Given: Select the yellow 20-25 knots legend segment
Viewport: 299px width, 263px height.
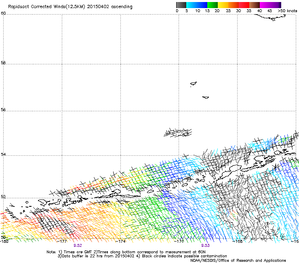Looking at the screenshot, I should (223, 5).
